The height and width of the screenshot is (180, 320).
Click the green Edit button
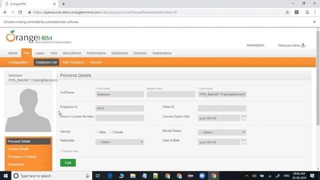pyautogui.click(x=68, y=162)
